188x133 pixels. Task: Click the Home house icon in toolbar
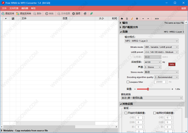[x=85, y=14]
